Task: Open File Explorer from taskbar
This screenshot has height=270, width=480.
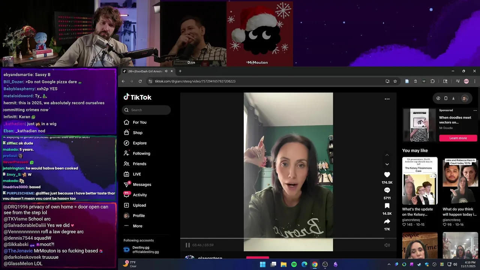Action: (283, 264)
